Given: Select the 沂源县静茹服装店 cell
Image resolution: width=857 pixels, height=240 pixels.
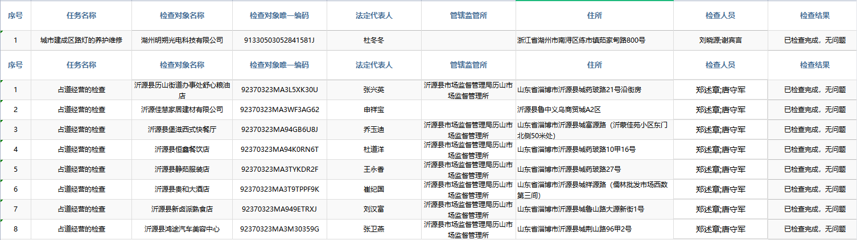Looking at the screenshot, I should tap(182, 169).
